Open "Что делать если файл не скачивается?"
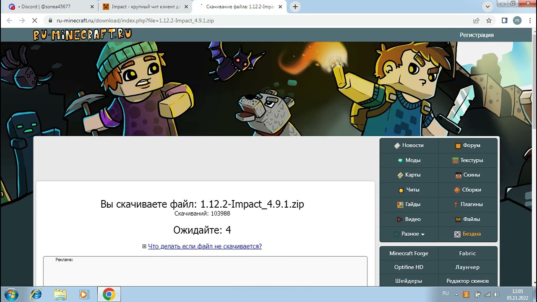The height and width of the screenshot is (302, 537). [205, 246]
